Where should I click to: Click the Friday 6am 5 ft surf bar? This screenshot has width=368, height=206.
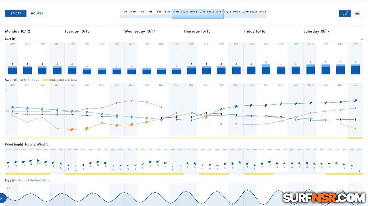[266, 69]
